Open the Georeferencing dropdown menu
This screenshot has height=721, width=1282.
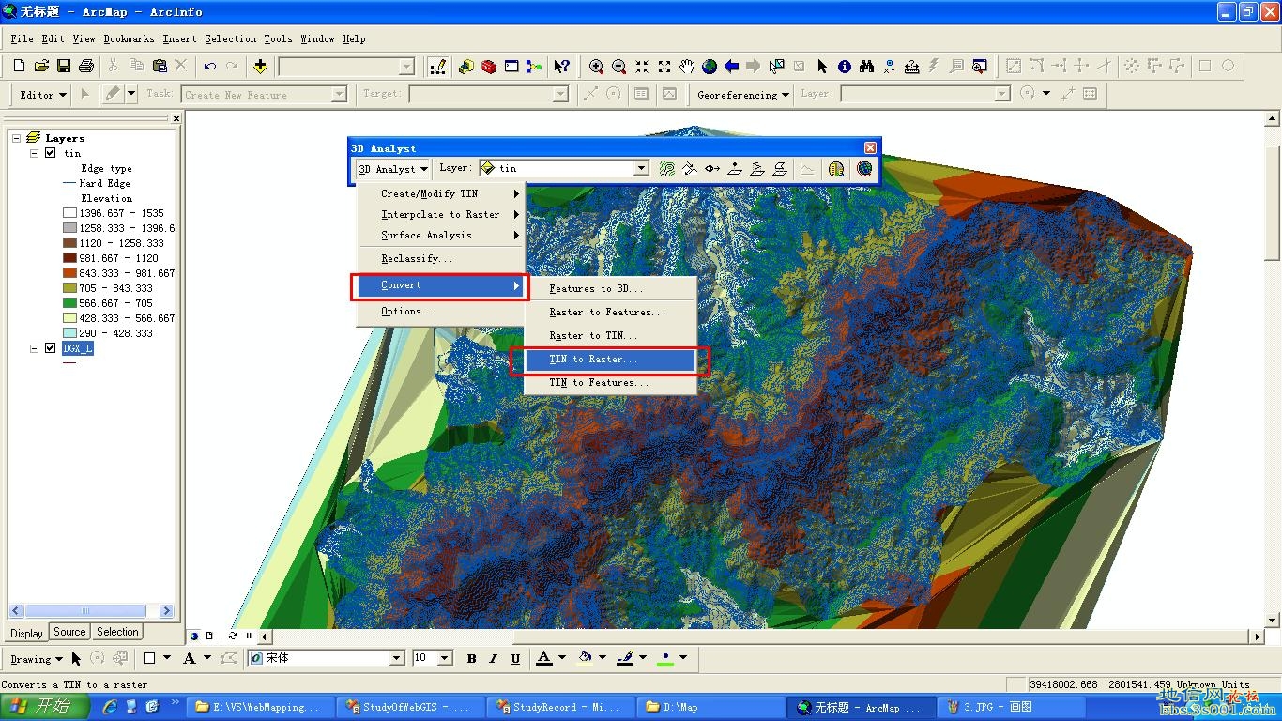point(743,95)
